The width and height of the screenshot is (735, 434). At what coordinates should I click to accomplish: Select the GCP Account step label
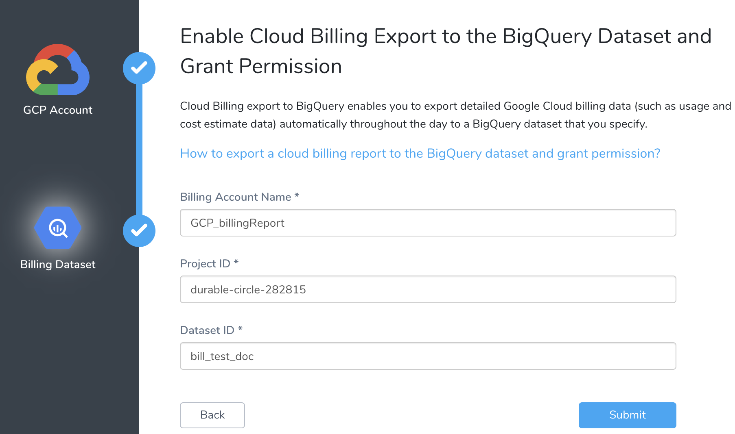[x=58, y=110]
